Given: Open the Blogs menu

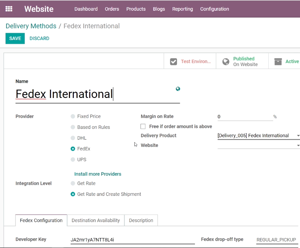Looking at the screenshot, I should coord(159,9).
